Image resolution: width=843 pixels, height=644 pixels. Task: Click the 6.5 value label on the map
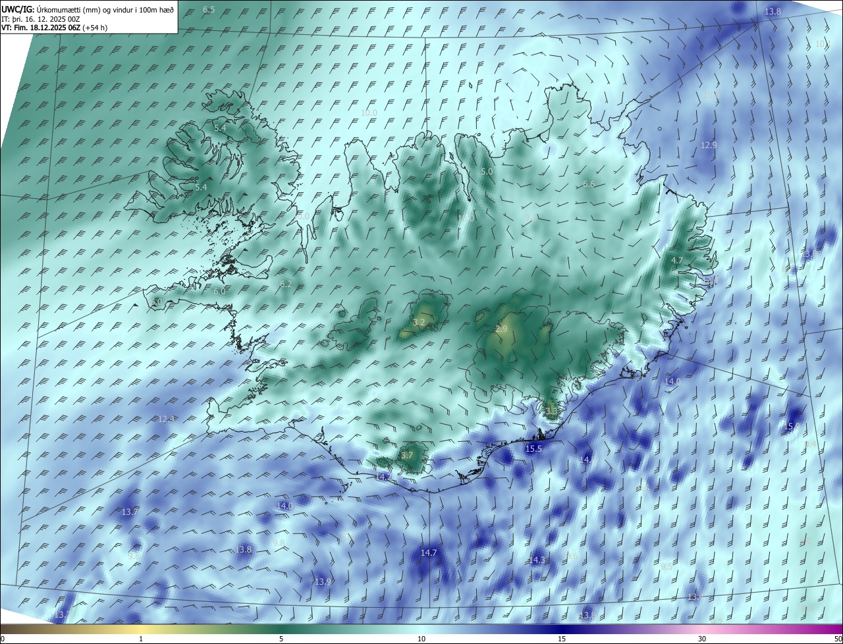pos(209,10)
